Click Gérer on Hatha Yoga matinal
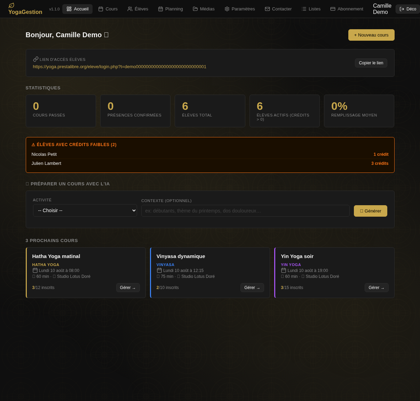The image size is (420, 401). (x=128, y=288)
